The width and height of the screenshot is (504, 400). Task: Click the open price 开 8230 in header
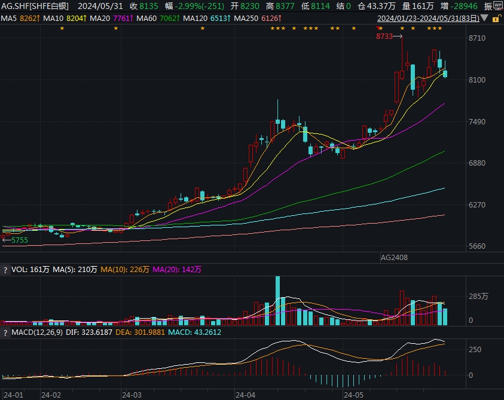coord(245,6)
